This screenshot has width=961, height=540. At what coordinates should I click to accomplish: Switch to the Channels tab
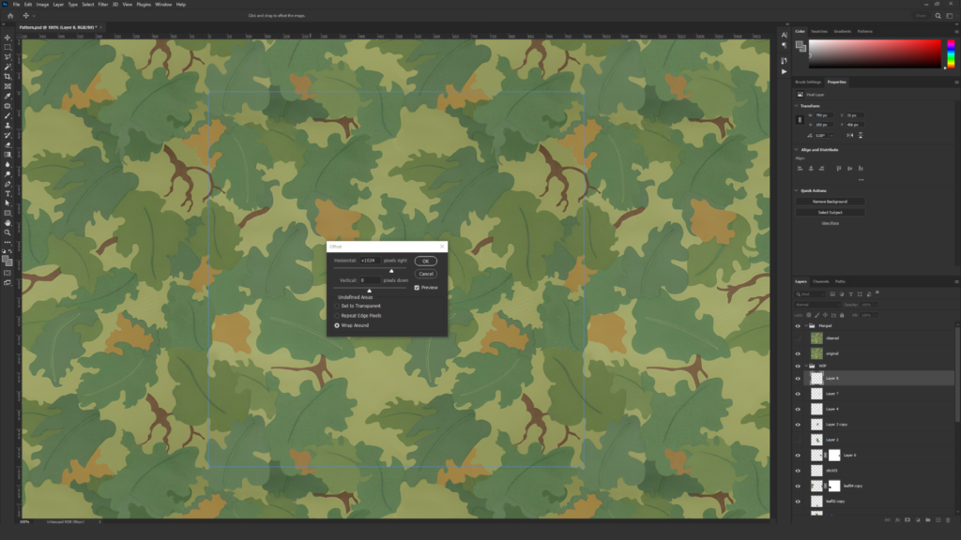[820, 281]
